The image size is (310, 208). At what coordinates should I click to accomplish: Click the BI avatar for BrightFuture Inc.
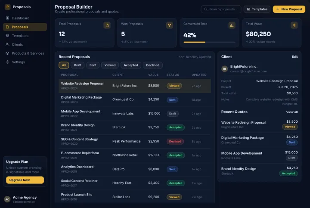pos(224,69)
